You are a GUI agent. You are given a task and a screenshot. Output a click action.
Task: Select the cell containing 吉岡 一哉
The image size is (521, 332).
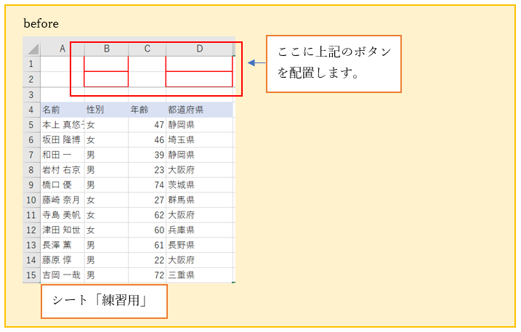pos(62,275)
